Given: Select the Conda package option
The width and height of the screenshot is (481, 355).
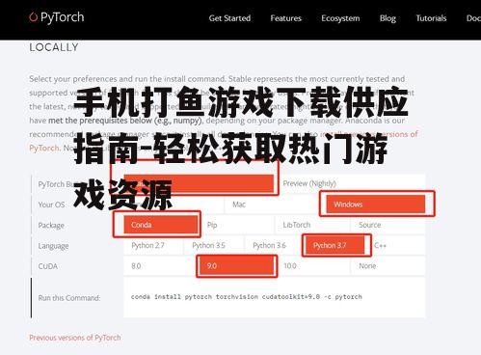Looking at the screenshot, I should point(161,225).
